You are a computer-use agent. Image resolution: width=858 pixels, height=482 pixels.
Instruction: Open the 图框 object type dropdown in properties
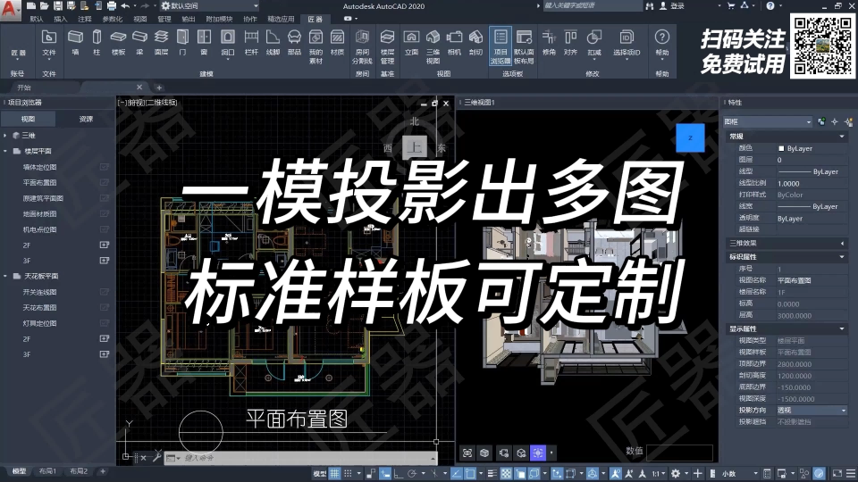tap(769, 122)
